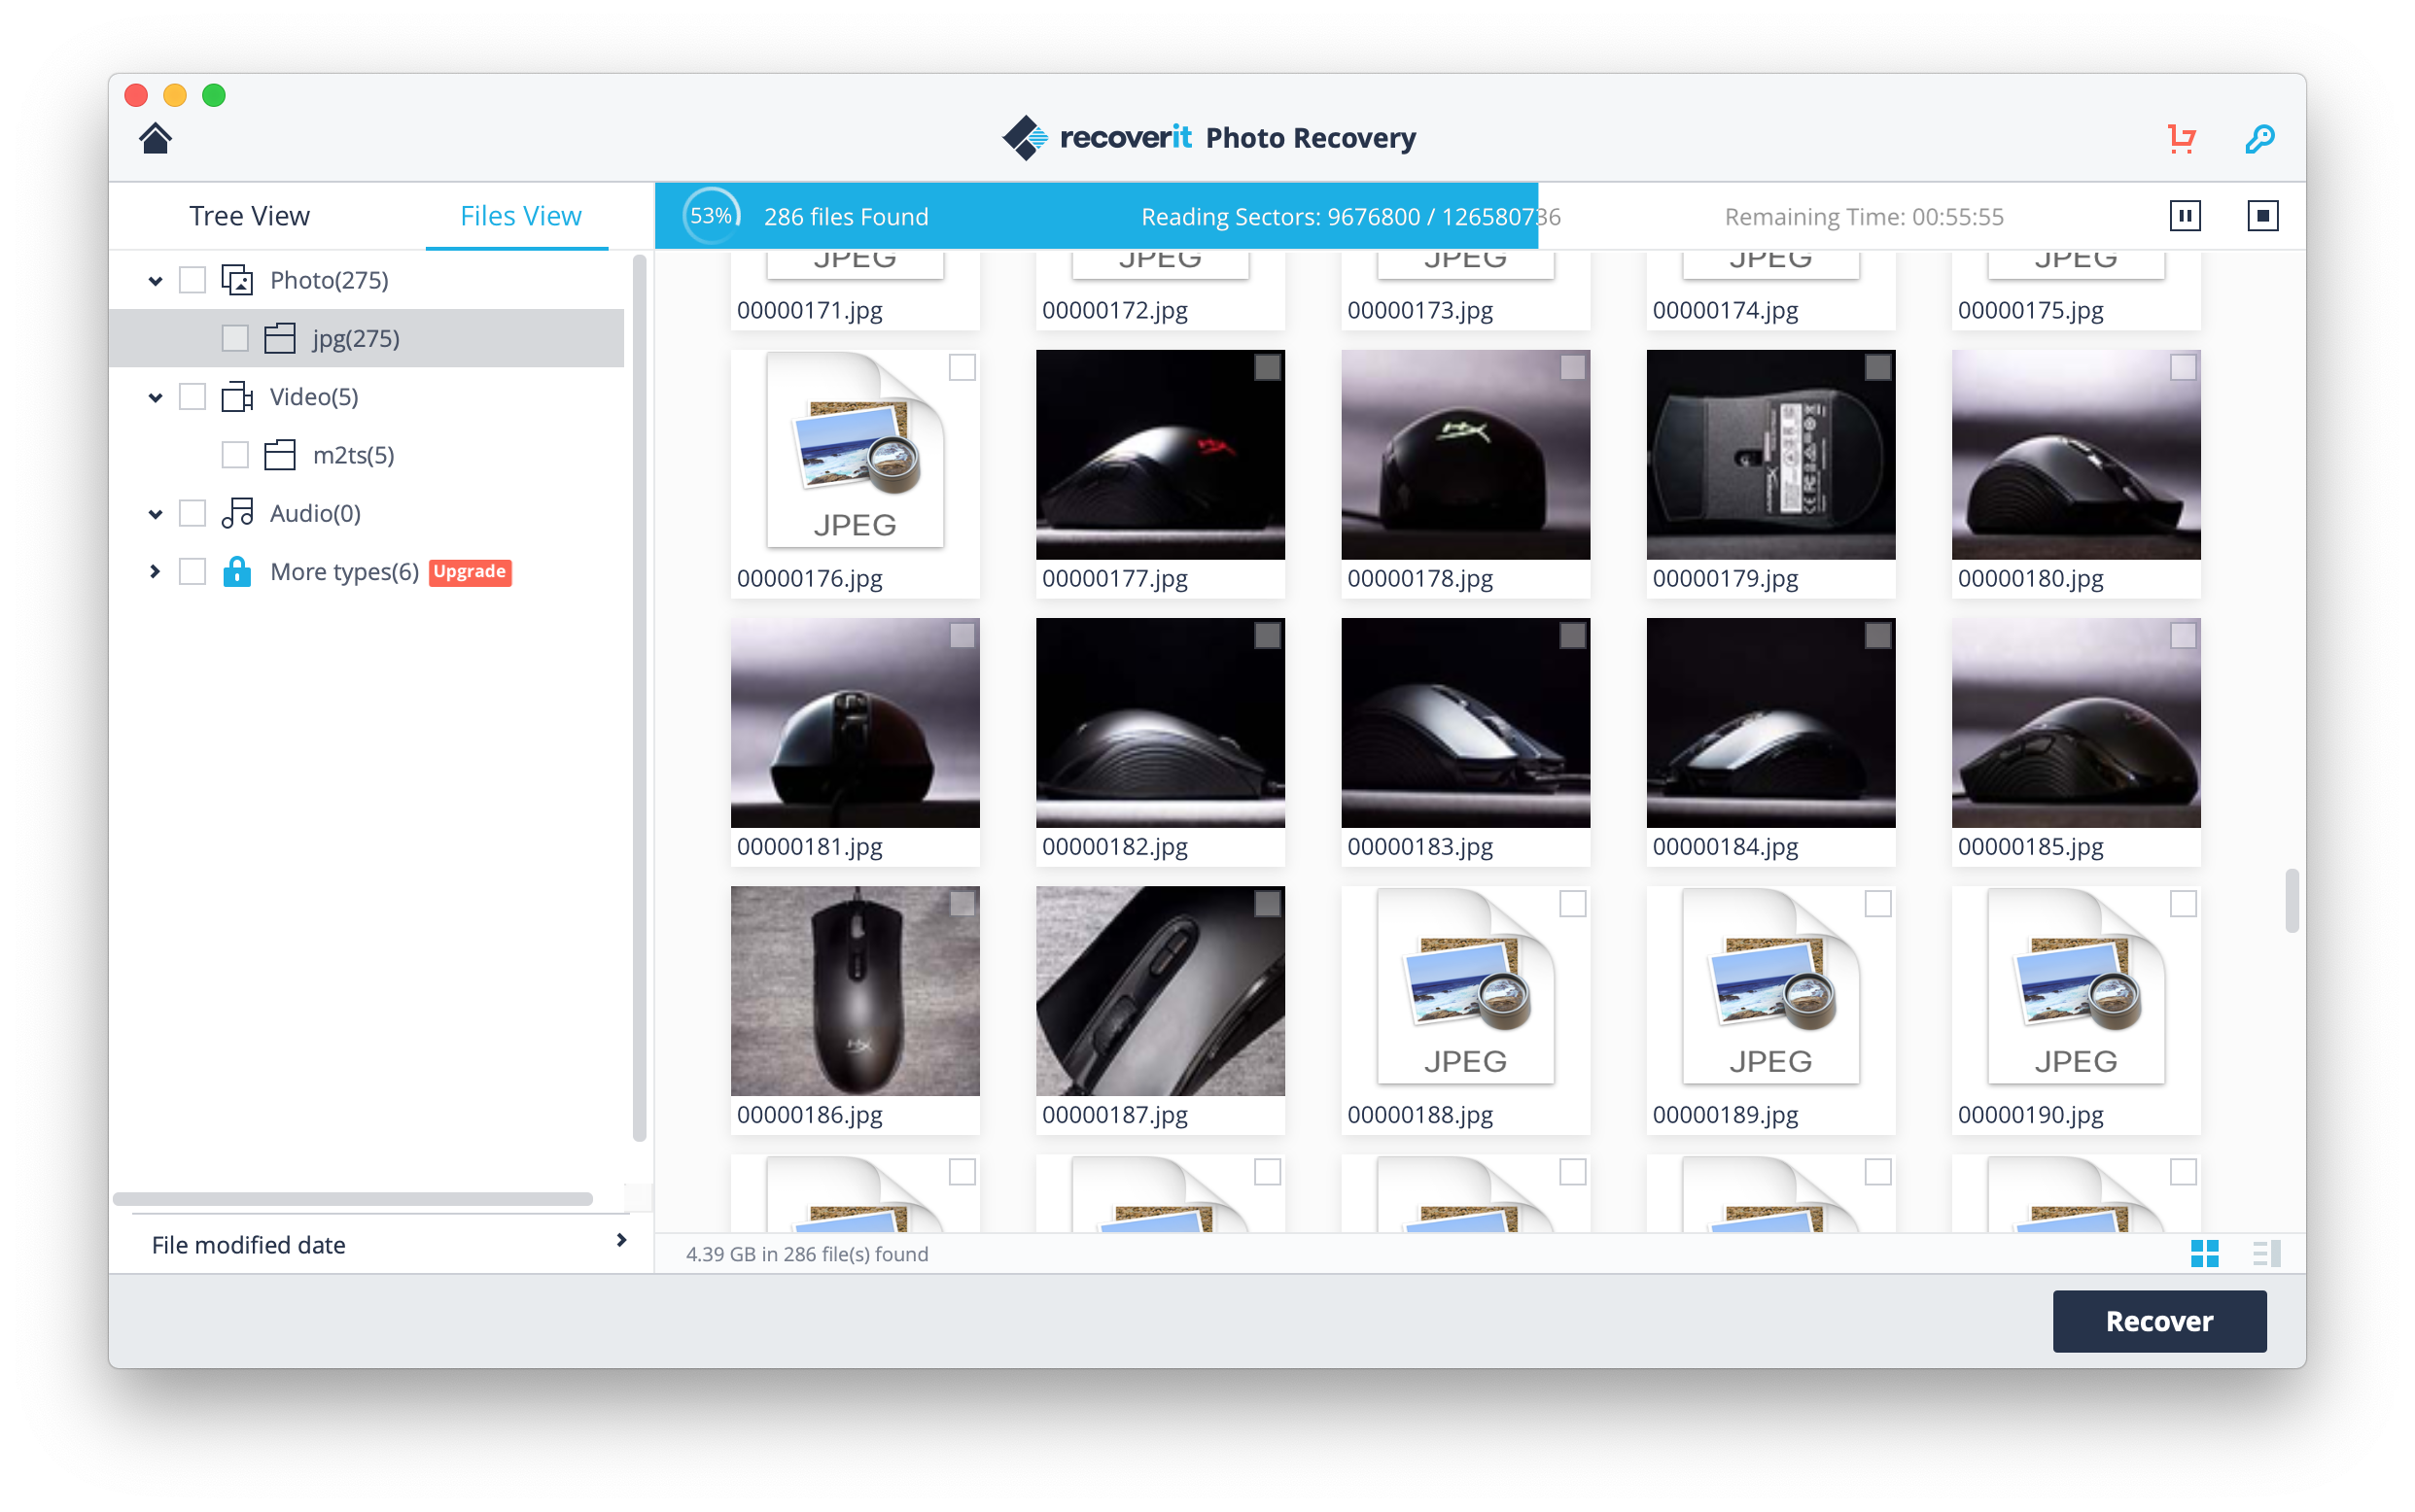Image resolution: width=2415 pixels, height=1512 pixels.
Task: Switch to list detail view
Action: tap(2266, 1253)
